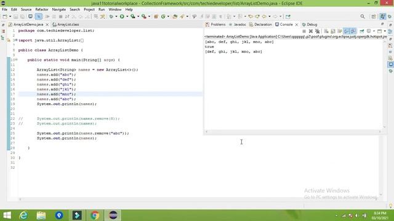Click the Save All toolbar icon
Image resolution: width=394 pixels, height=221 pixels.
pos(22,17)
